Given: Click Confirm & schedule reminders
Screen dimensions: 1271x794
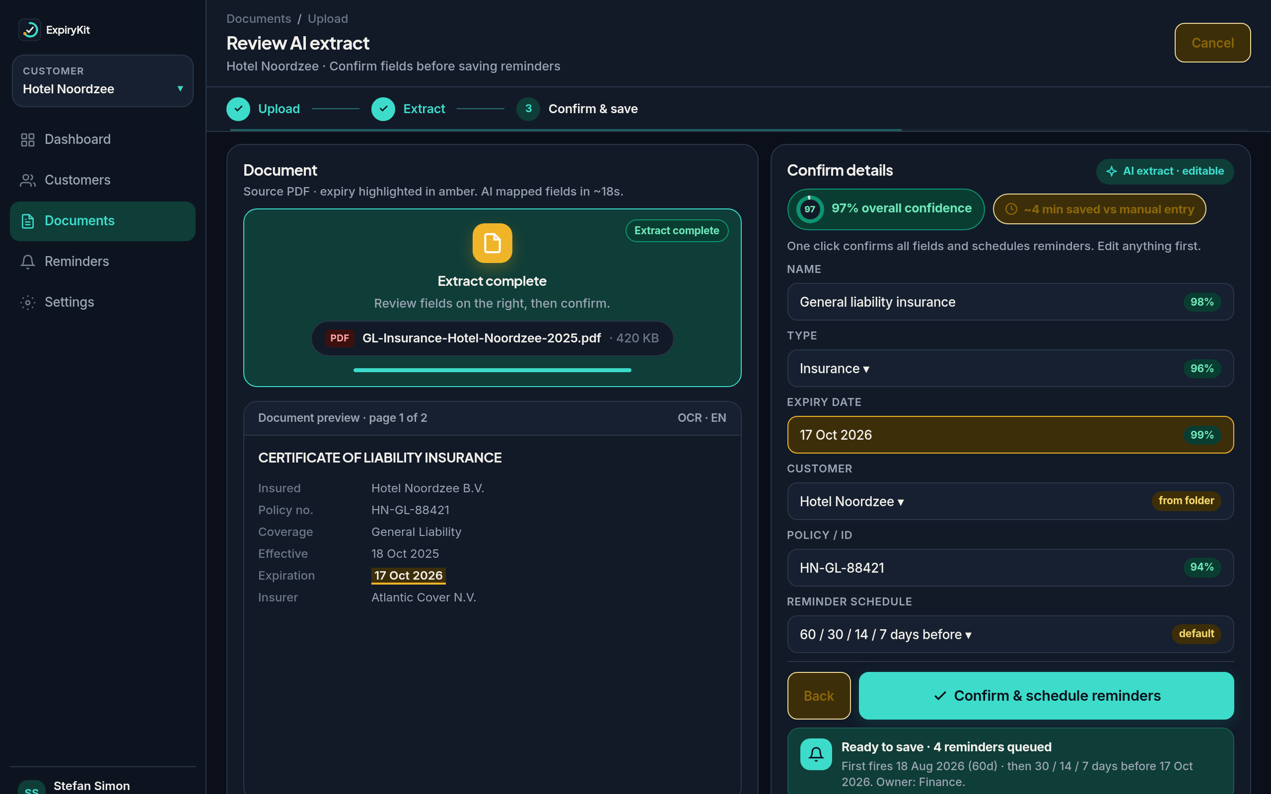Looking at the screenshot, I should [1046, 696].
